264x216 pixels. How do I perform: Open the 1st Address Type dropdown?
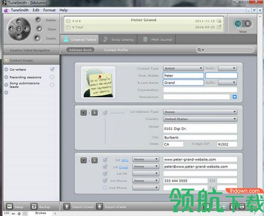(x=200, y=112)
